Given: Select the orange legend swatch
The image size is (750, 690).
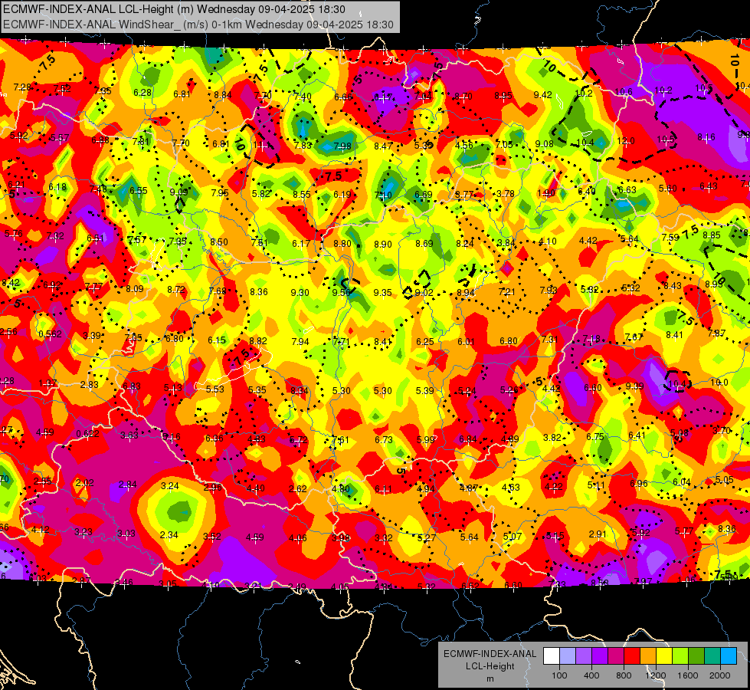Looking at the screenshot, I should [648, 656].
